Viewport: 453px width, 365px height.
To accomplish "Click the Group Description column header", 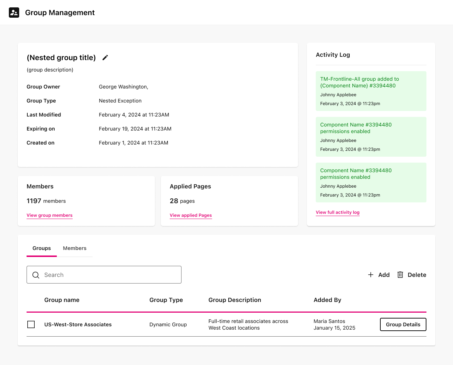I will coord(235,300).
